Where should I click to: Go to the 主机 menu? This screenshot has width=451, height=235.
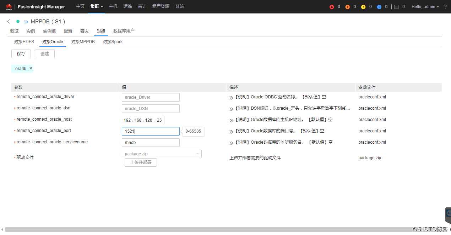click(x=113, y=6)
